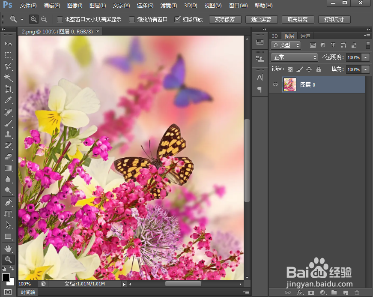Toggle lock image pixels brush icon

(x=300, y=69)
